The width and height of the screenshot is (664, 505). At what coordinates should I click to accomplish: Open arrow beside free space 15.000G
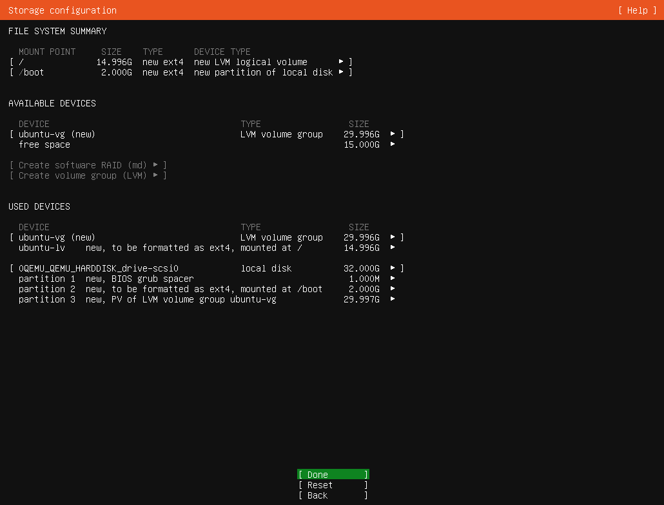393,144
